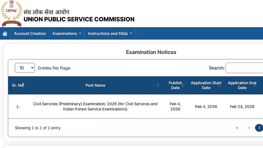This screenshot has height=148, width=263.
Task: Click the Search input field
Action: (x=244, y=68)
